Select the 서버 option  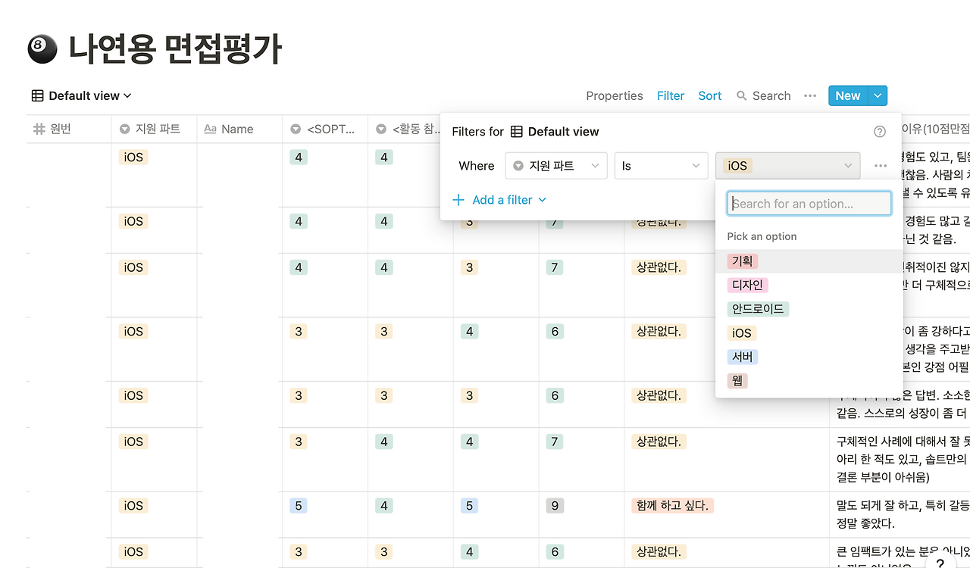(x=809, y=357)
